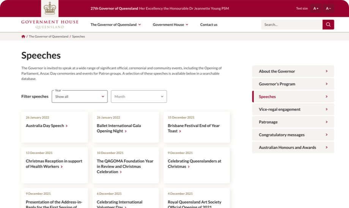Click The Governor of Queensland breadcrumb link

tap(49, 37)
